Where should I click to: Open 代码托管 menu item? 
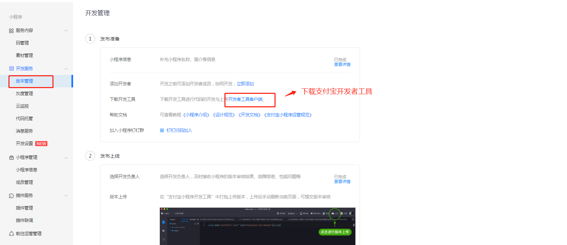(24, 118)
